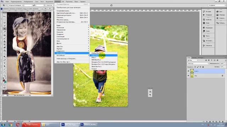Choose HDR Efex Pro 2 from submenu
The width and height of the screenshot is (227, 127).
tap(103, 60)
